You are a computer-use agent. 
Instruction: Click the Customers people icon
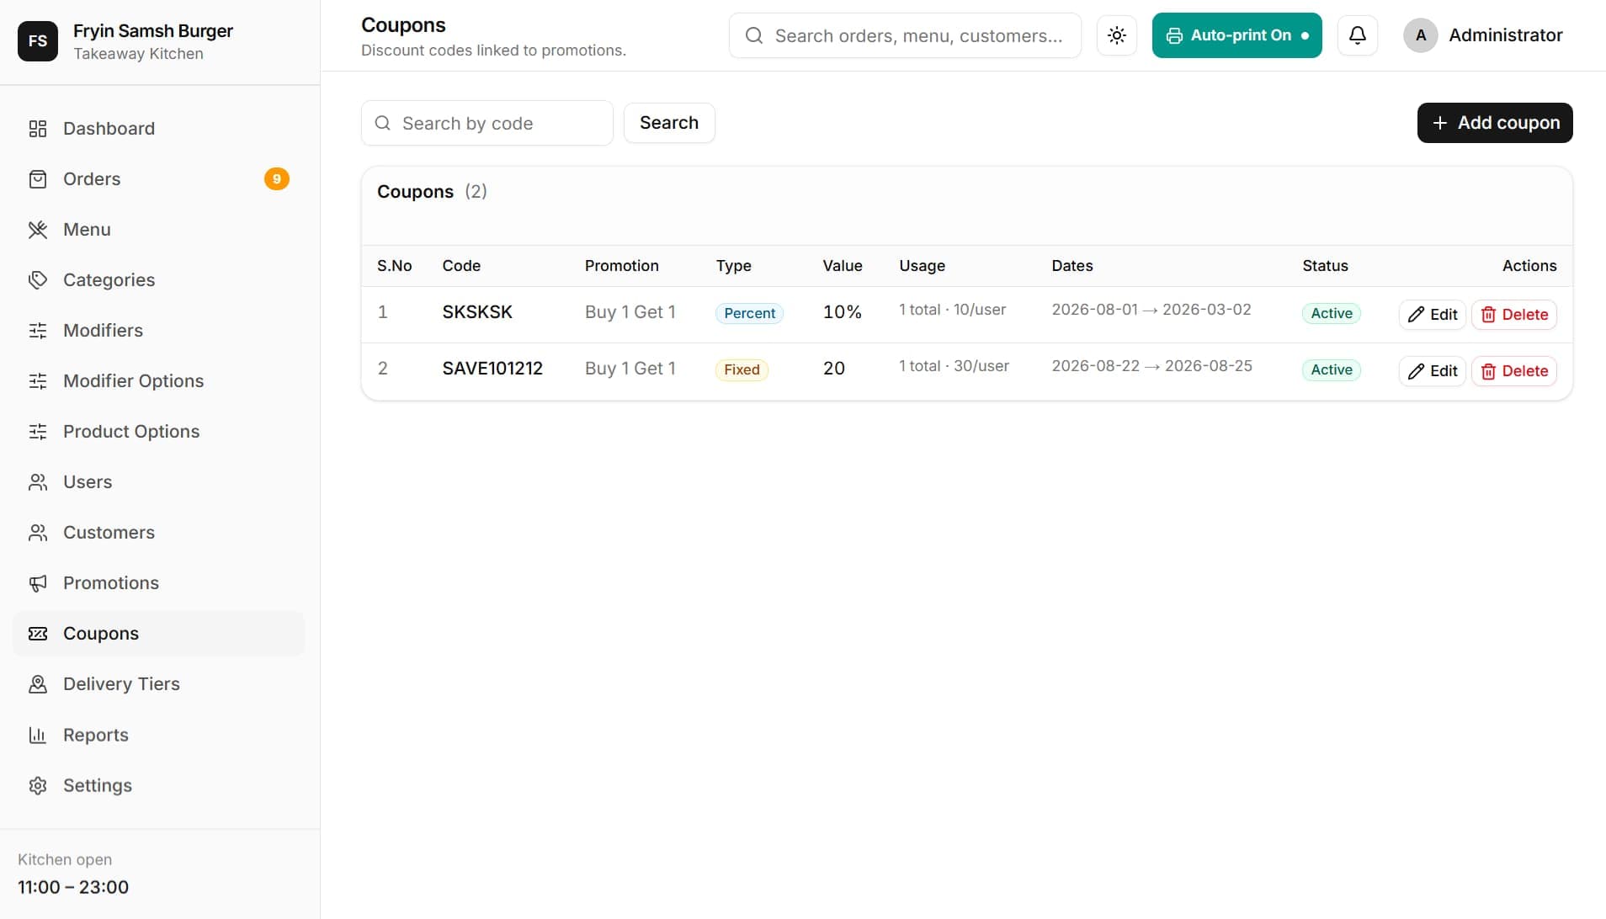pos(38,533)
